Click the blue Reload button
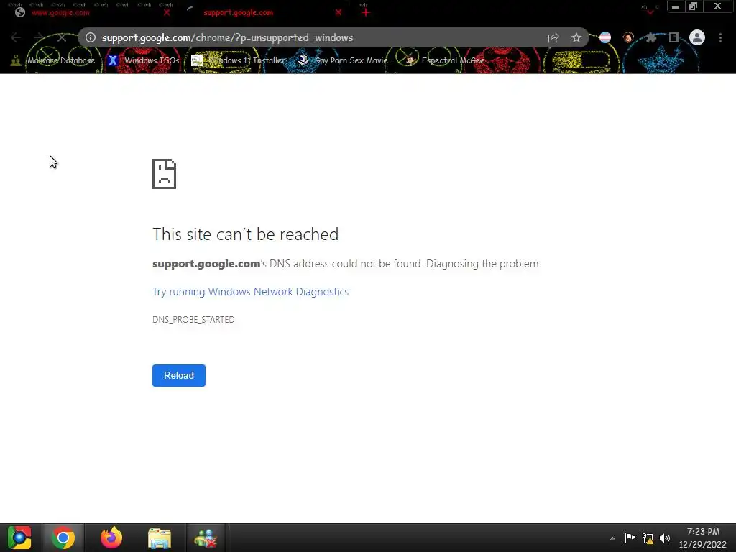 click(x=179, y=375)
